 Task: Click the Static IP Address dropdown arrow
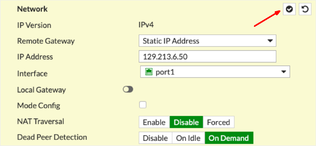[x=270, y=41]
